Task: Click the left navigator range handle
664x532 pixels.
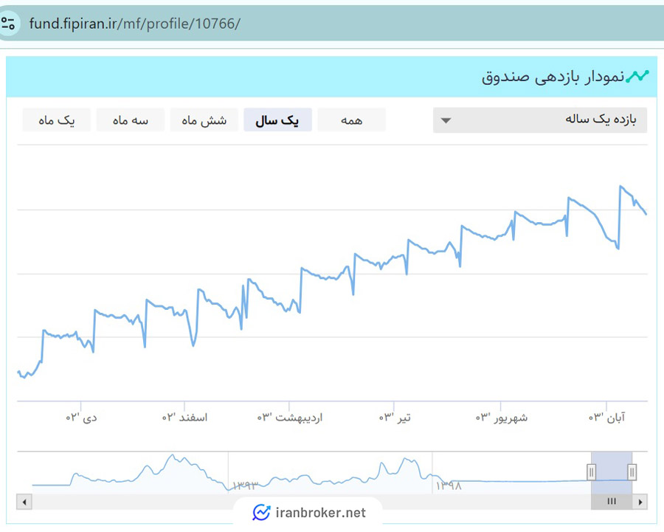Action: [591, 471]
